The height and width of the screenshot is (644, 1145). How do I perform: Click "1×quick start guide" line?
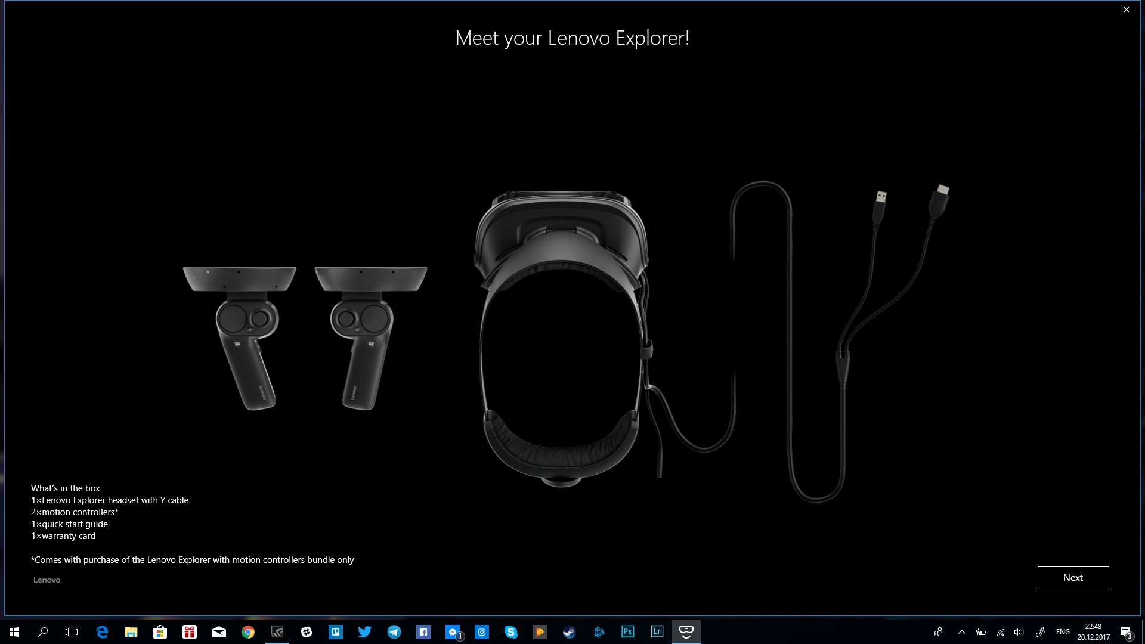click(x=69, y=524)
